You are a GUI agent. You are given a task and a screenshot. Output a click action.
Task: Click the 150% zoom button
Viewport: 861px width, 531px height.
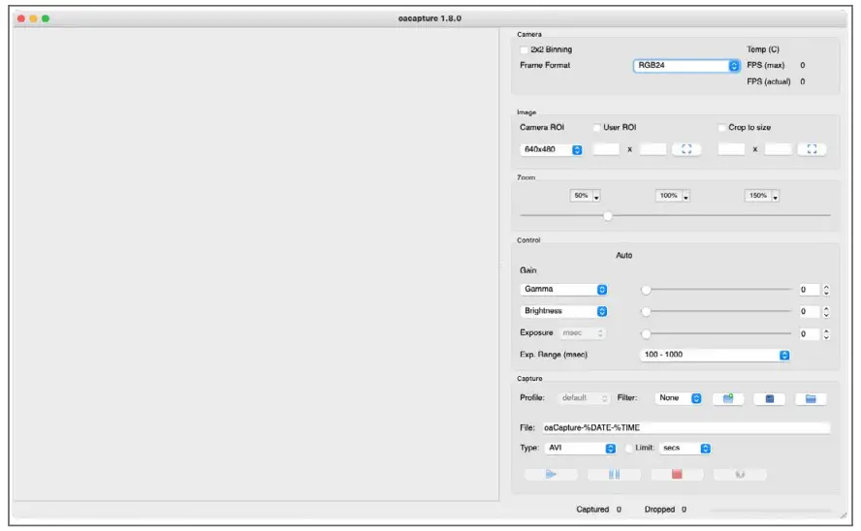[x=761, y=196]
